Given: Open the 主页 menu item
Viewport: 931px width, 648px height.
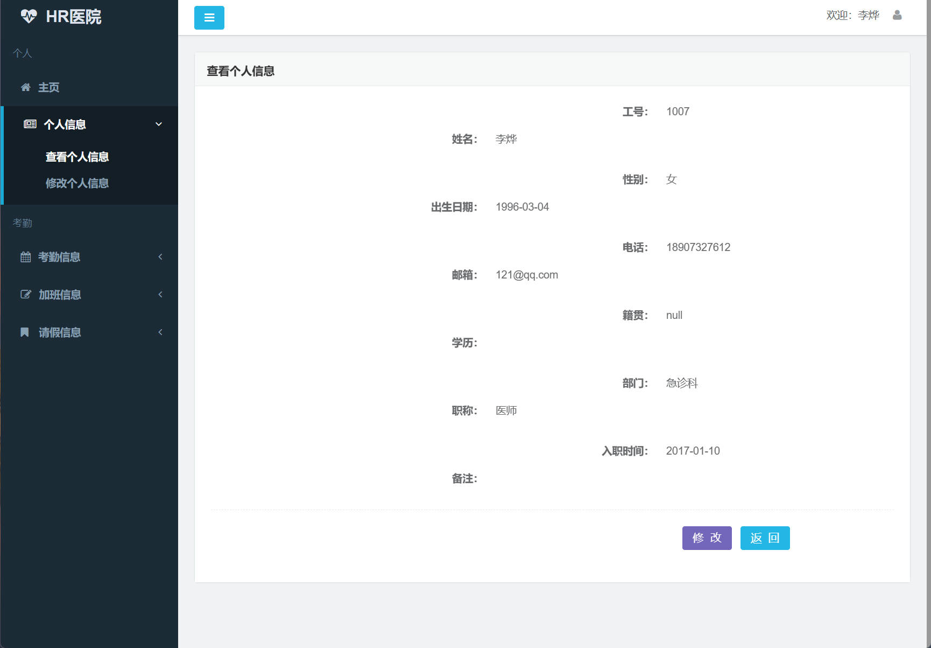Looking at the screenshot, I should [48, 87].
